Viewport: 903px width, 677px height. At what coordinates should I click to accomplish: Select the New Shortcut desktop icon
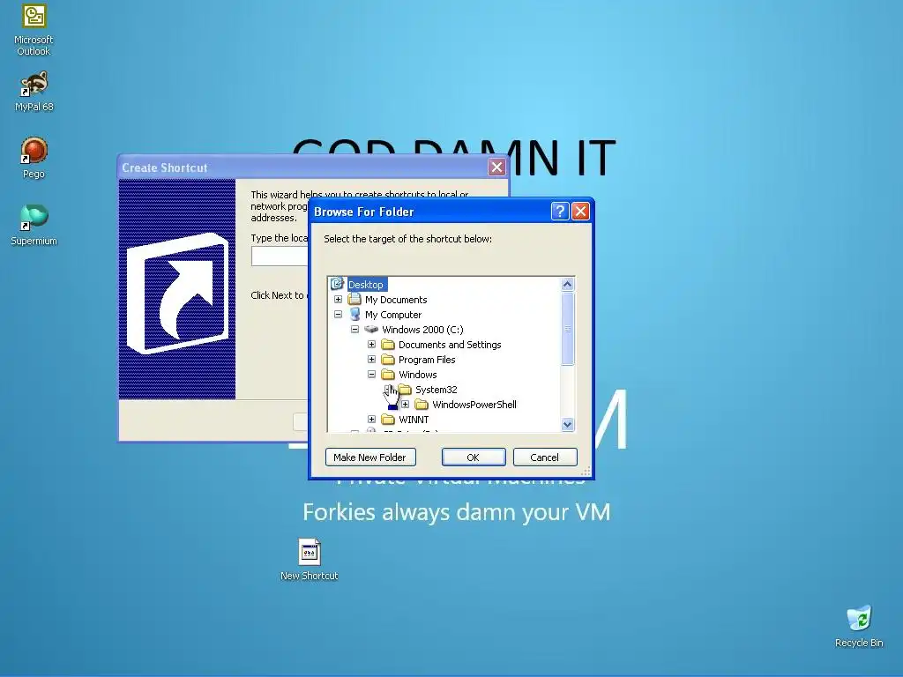click(310, 560)
